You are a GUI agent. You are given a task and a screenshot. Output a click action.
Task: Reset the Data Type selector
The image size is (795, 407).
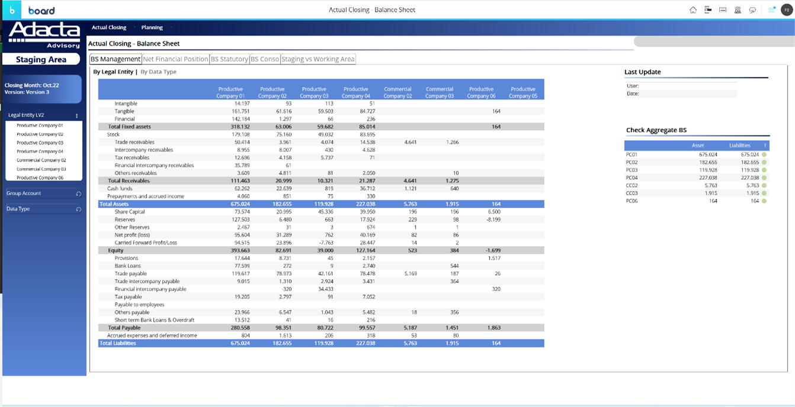pos(78,209)
